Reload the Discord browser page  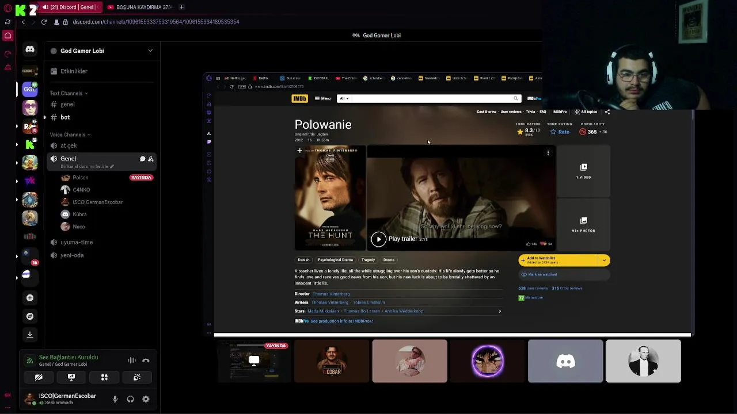tap(44, 22)
